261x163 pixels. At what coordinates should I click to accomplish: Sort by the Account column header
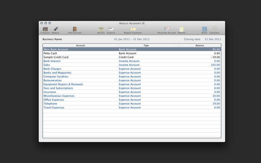(81, 45)
